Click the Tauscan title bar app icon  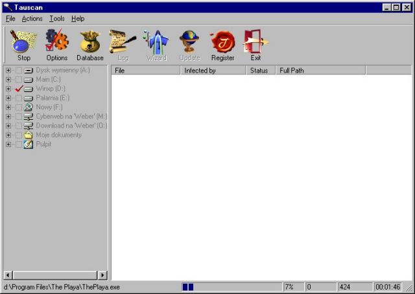pyautogui.click(x=8, y=7)
